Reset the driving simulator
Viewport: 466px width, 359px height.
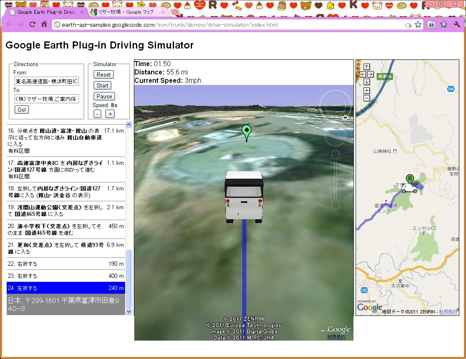(104, 74)
